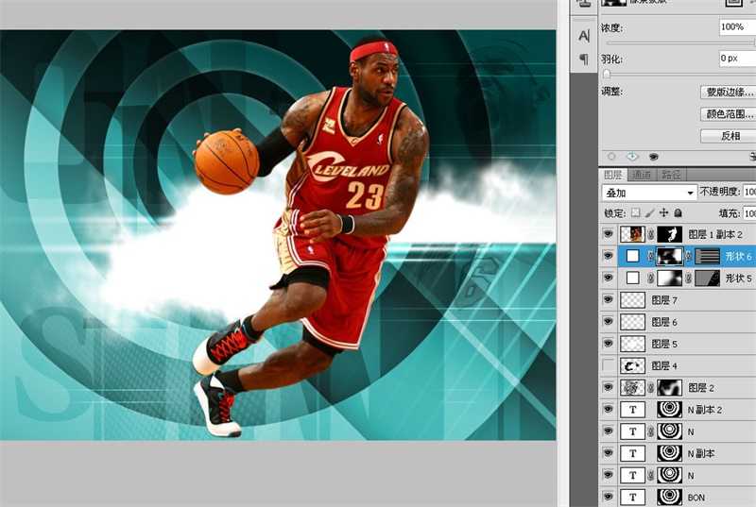Image resolution: width=756 pixels, height=507 pixels.
Task: Open the 叠加 blend mode dropdown
Action: (649, 193)
